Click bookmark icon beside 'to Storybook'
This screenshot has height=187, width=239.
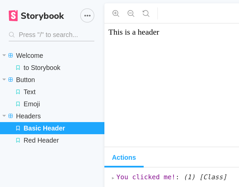coord(18,68)
